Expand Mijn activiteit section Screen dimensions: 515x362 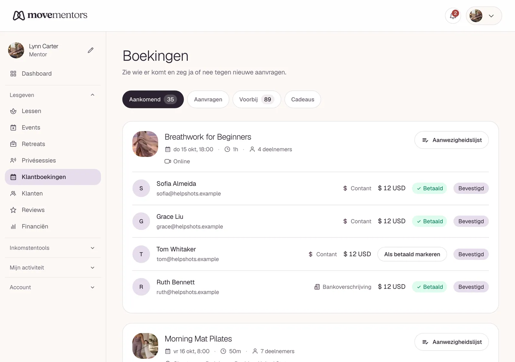click(53, 267)
